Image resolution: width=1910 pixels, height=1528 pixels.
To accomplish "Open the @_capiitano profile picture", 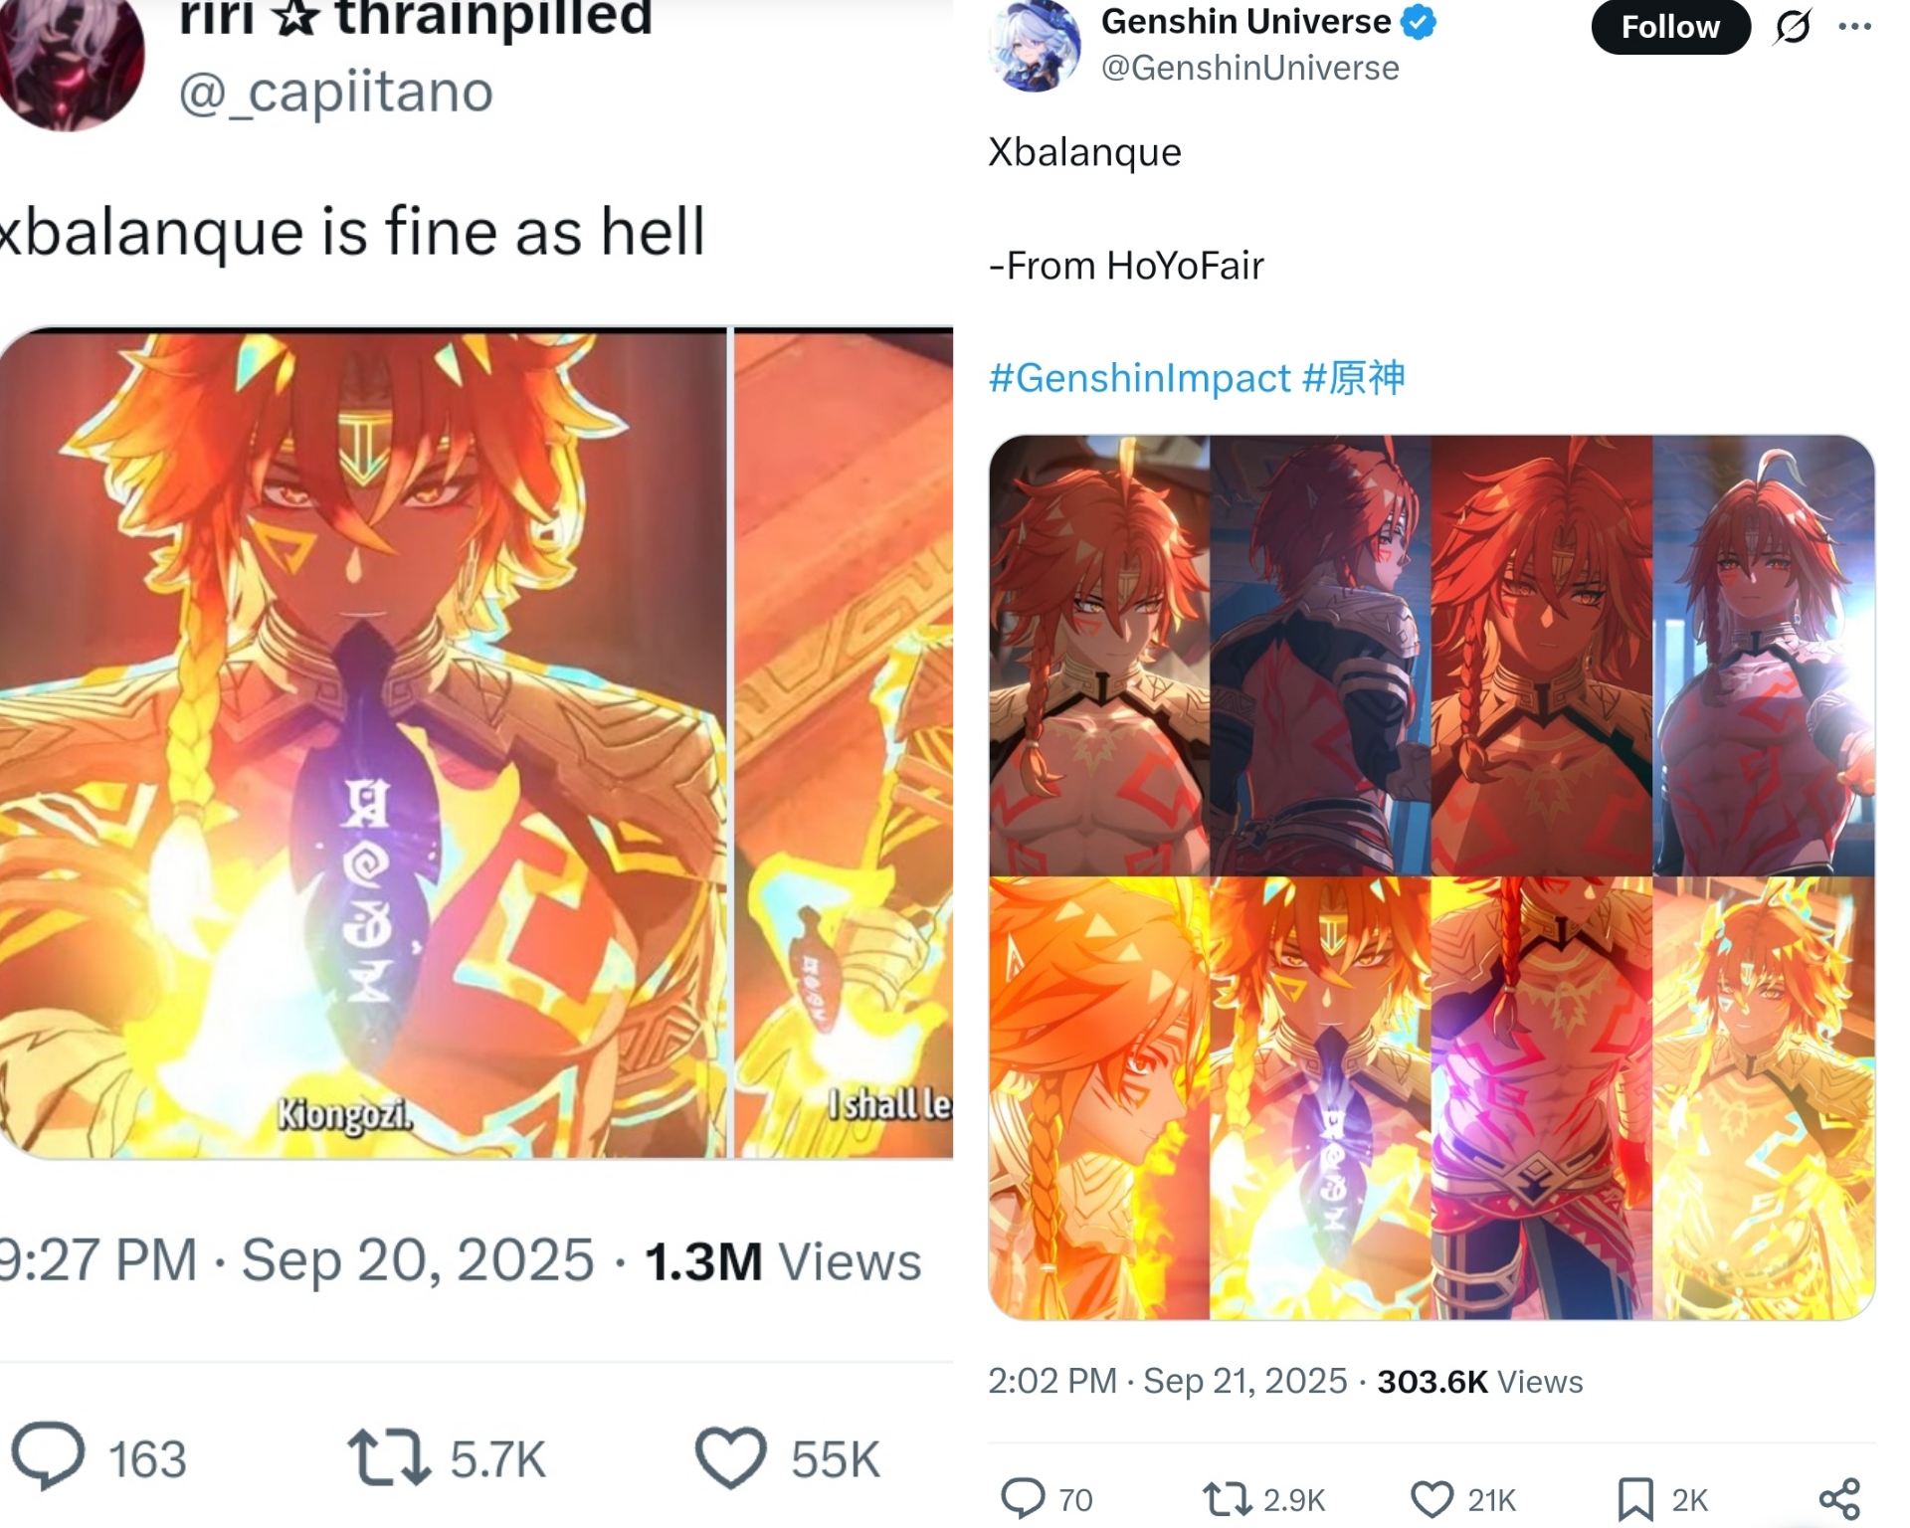I will 72,60.
